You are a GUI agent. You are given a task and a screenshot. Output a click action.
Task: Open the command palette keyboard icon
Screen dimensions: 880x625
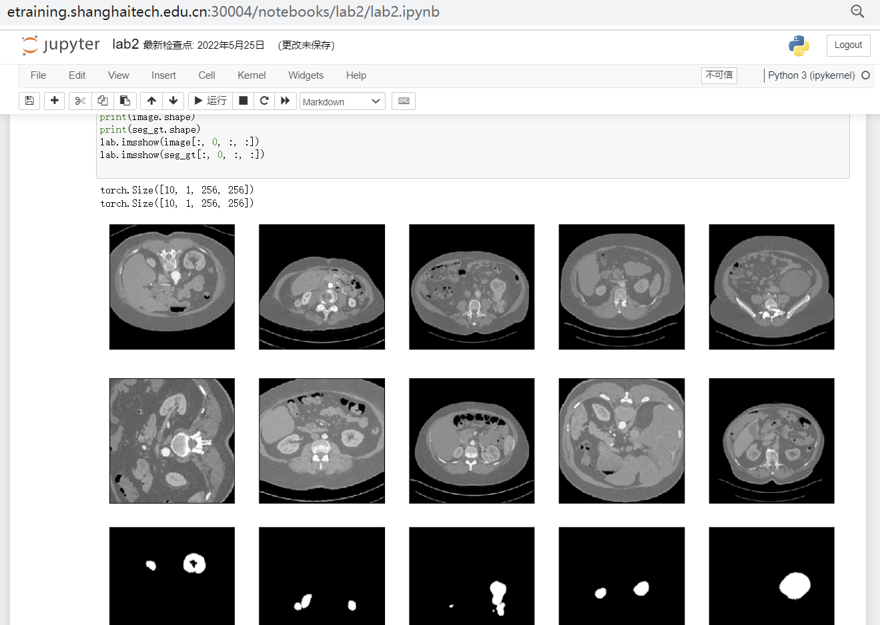coord(404,101)
